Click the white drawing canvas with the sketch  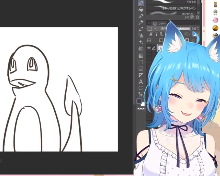[x=59, y=89]
